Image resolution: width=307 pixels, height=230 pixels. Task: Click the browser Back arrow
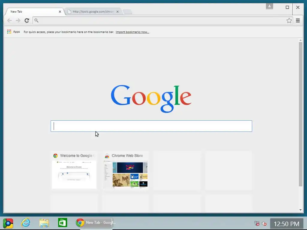click(9, 21)
